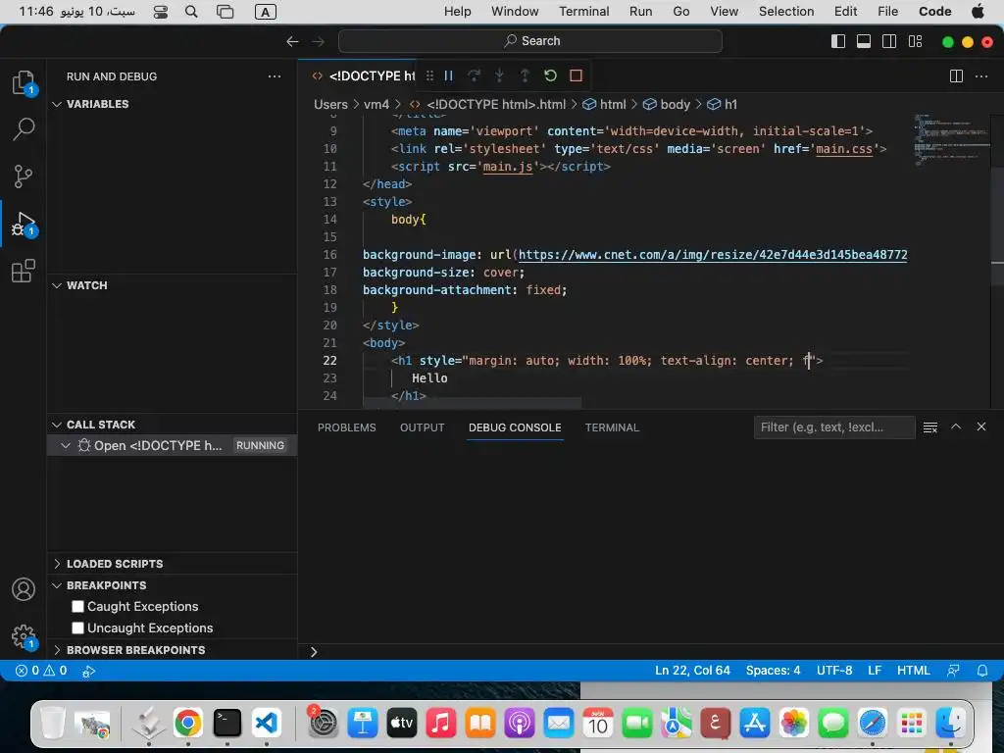This screenshot has width=1004, height=753.
Task: Stop the debug session
Action: point(576,75)
